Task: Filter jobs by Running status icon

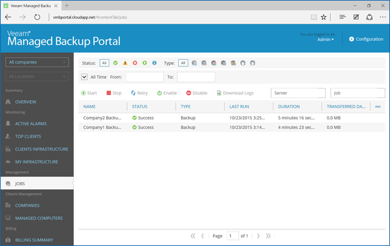Action: [144, 63]
